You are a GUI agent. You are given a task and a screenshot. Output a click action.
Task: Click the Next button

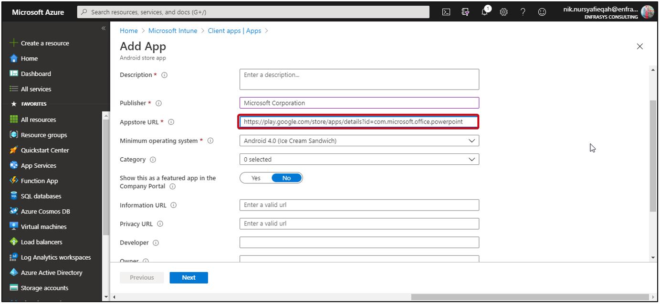pos(189,277)
